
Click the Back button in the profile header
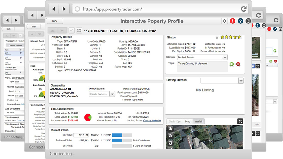pos(54,21)
